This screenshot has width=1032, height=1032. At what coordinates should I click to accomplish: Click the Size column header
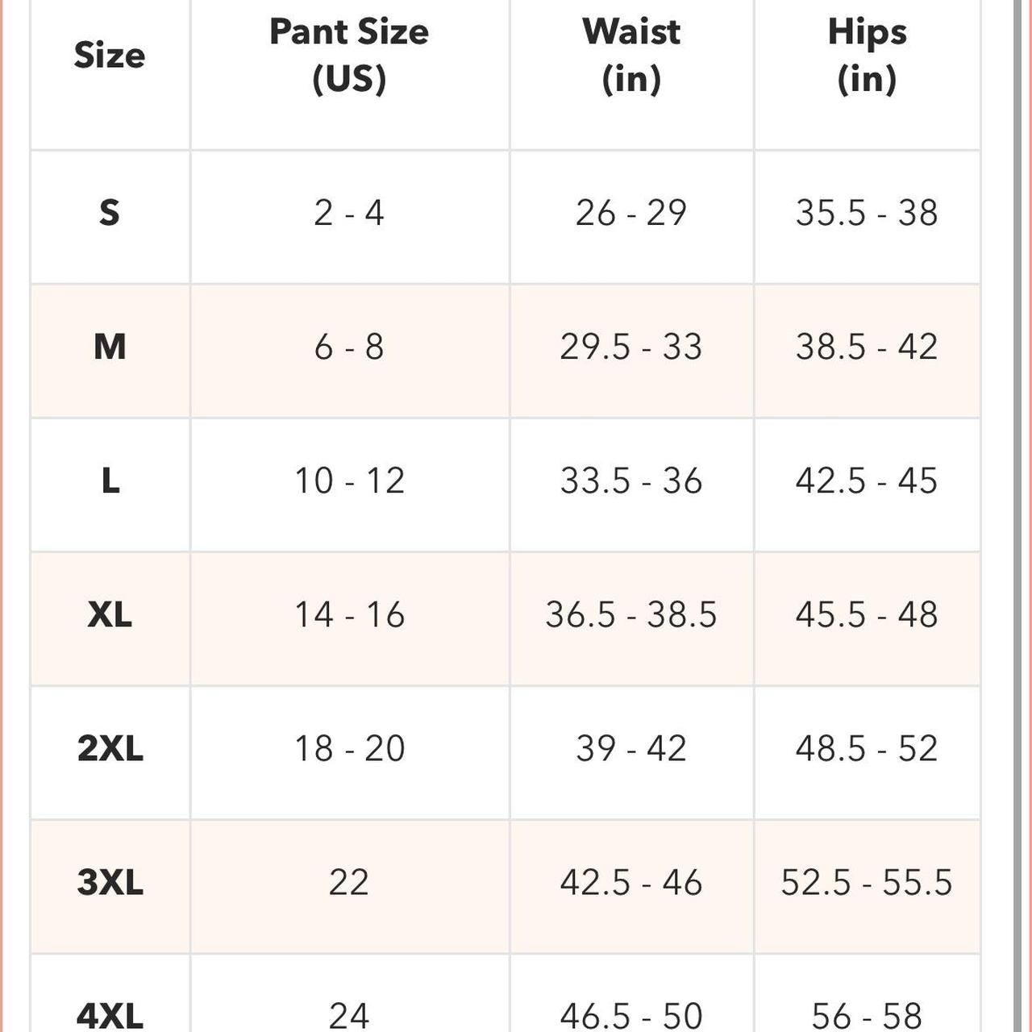click(x=110, y=55)
